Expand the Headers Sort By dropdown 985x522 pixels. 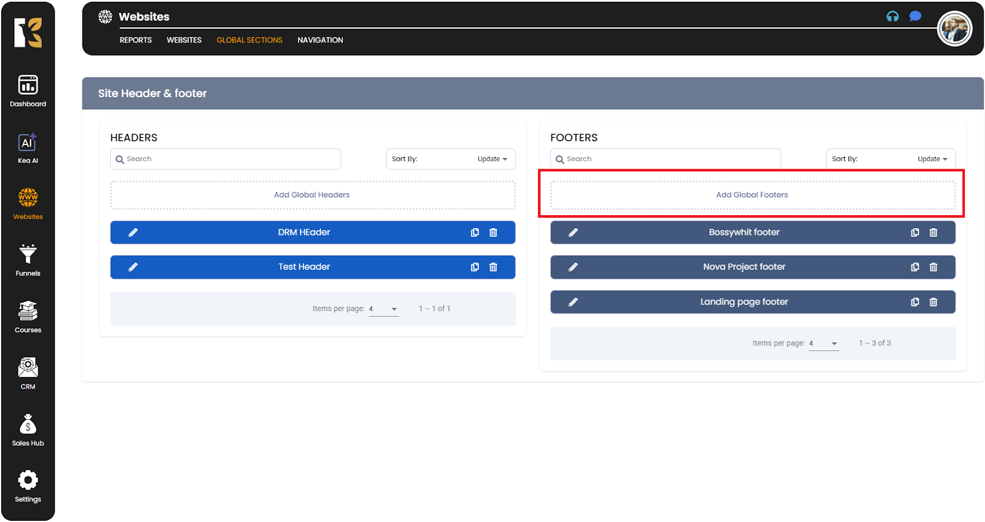[x=450, y=159]
